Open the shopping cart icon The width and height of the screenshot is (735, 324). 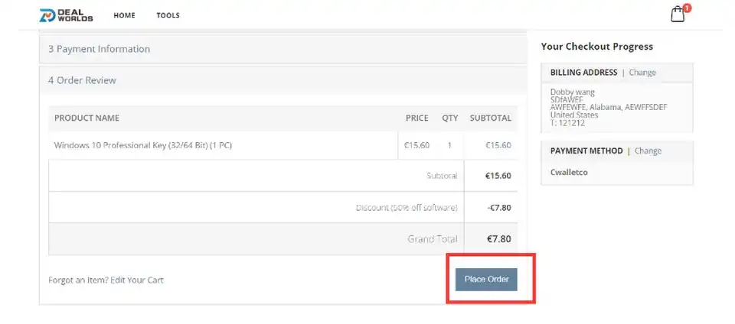678,15
